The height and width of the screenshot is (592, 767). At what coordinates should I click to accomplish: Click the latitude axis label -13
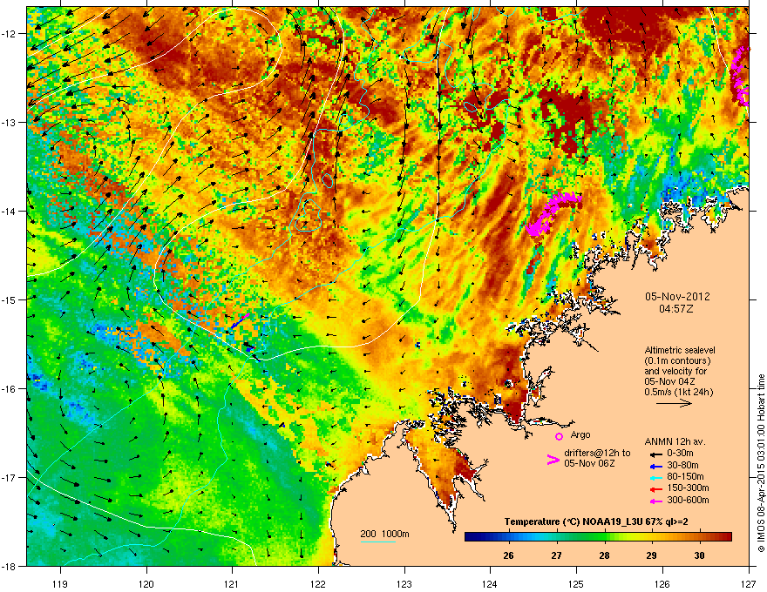[x=9, y=122]
